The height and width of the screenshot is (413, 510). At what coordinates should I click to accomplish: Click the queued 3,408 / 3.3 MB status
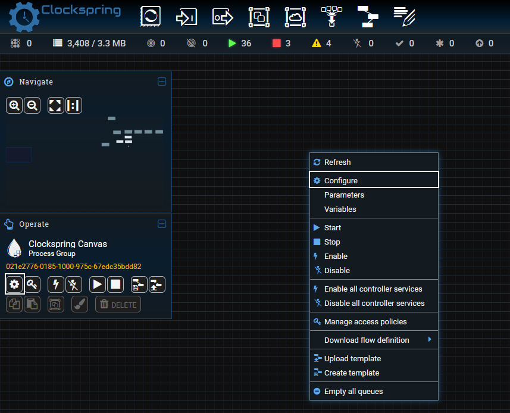(x=89, y=43)
